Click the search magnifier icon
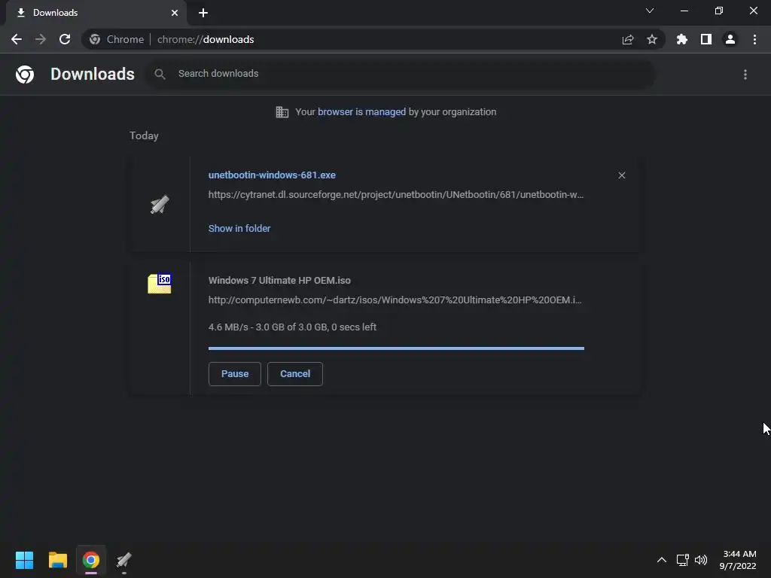This screenshot has height=578, width=771. coord(160,74)
